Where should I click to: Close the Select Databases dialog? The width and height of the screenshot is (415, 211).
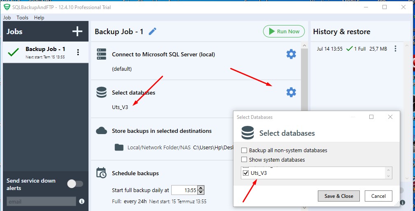click(390, 117)
